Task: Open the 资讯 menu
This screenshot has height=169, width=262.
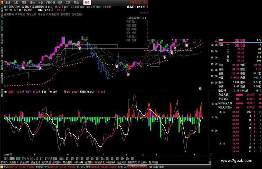Action: click(60, 2)
